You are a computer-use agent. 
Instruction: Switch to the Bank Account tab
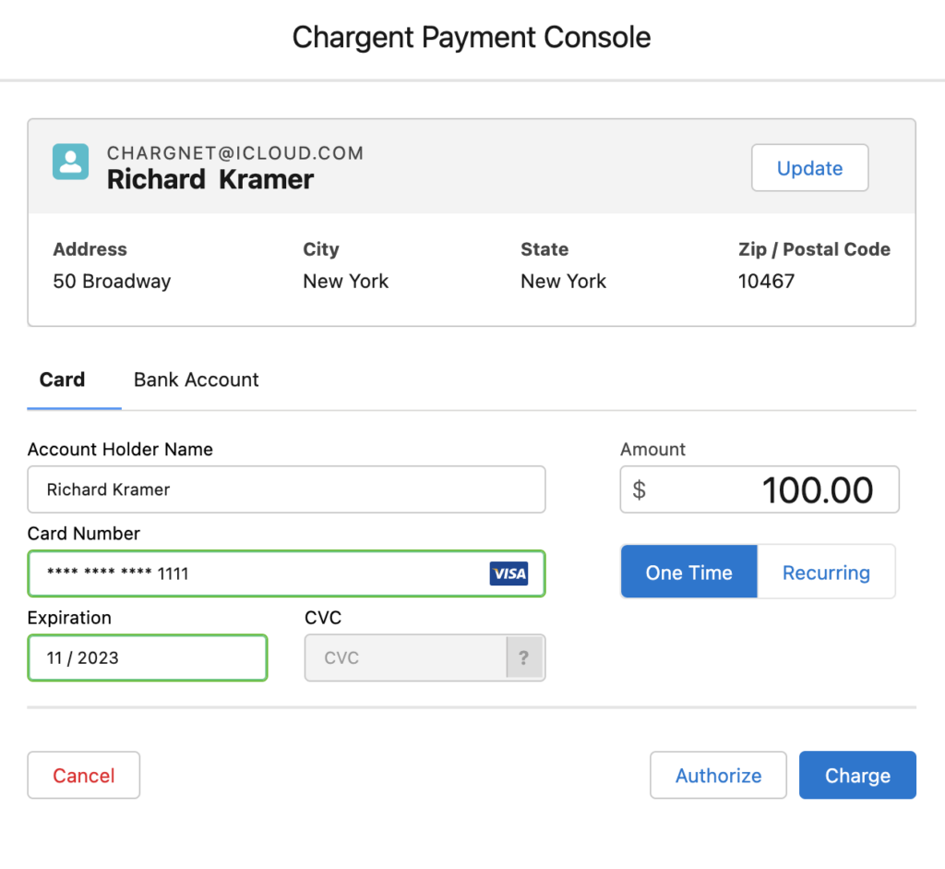pyautogui.click(x=196, y=380)
